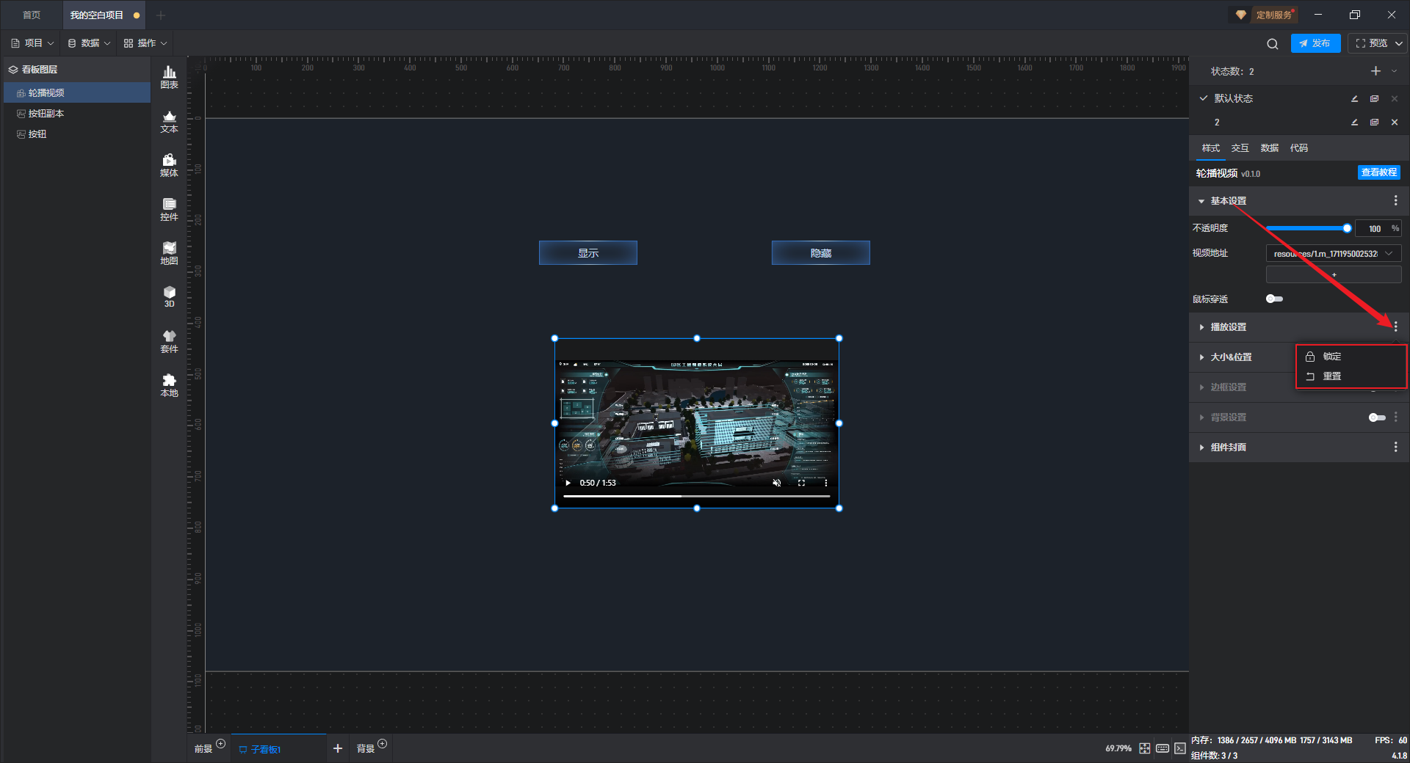The width and height of the screenshot is (1410, 763).
Task: Open the 项目 menu
Action: (x=32, y=43)
